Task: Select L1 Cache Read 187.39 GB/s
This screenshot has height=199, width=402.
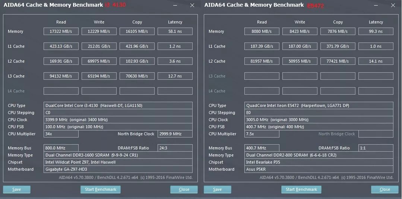Action: coord(262,46)
